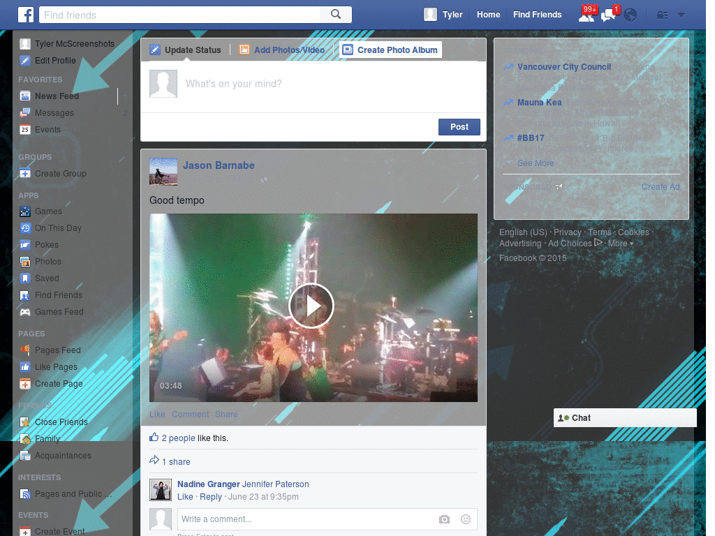
Task: Click the Photos icon in sidebar
Action: point(25,262)
